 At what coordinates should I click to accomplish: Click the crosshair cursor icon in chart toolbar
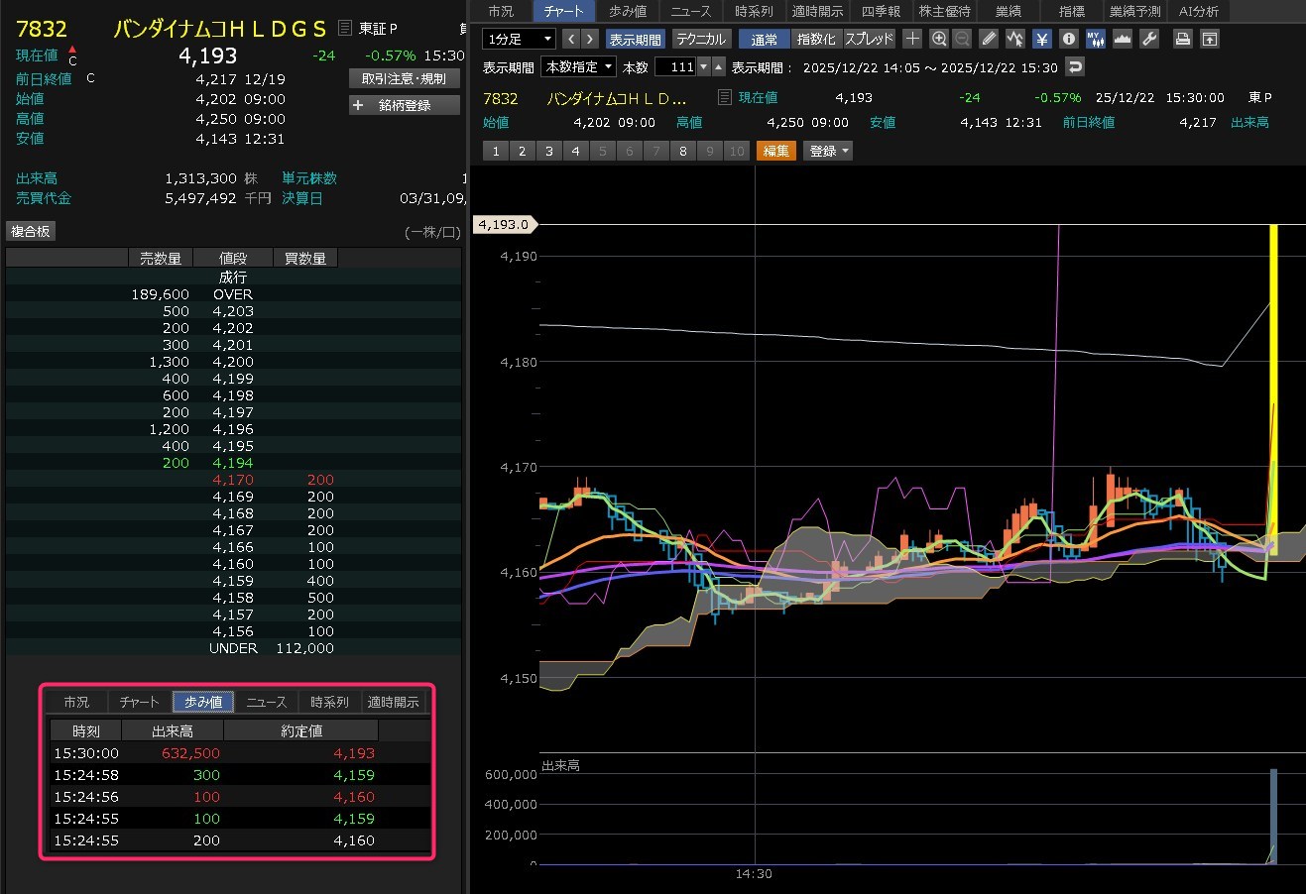pos(913,39)
